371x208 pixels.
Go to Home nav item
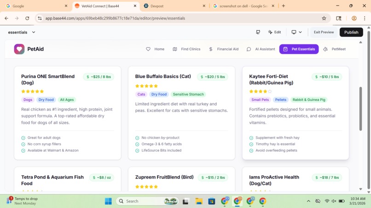pos(155,49)
